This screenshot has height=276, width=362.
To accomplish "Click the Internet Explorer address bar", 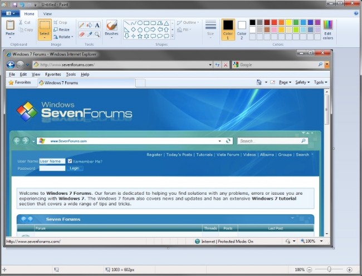I will point(123,65).
